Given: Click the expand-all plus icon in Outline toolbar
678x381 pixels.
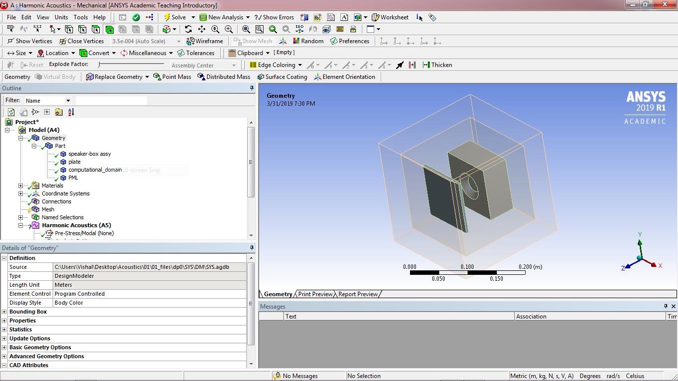Looking at the screenshot, I should [47, 112].
